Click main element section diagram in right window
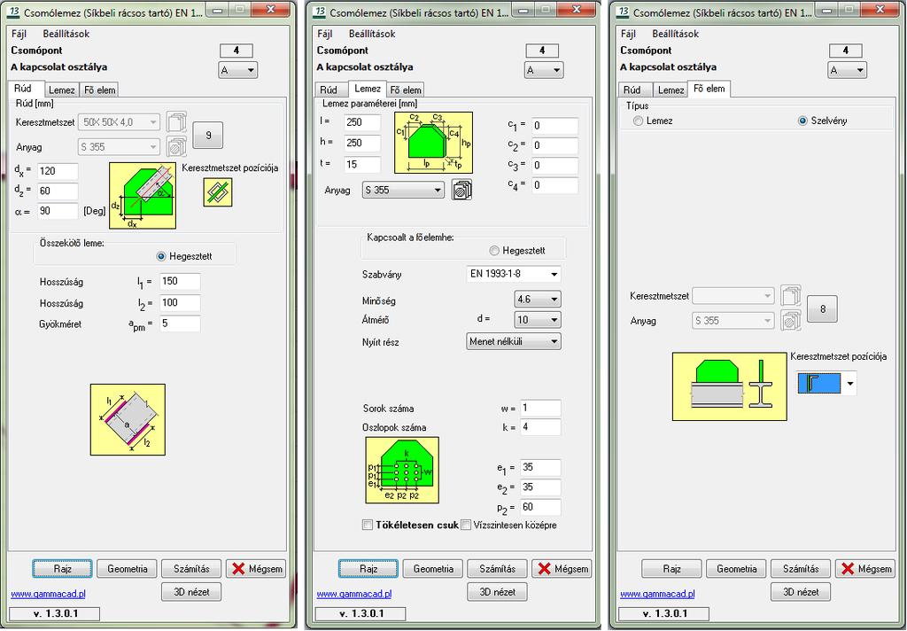907x631 pixels. point(730,386)
